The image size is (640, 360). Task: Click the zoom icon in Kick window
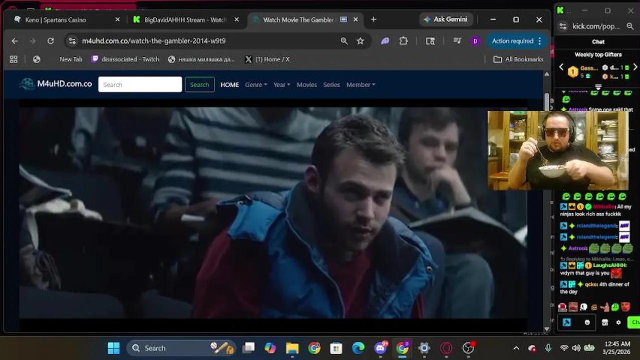click(x=630, y=26)
